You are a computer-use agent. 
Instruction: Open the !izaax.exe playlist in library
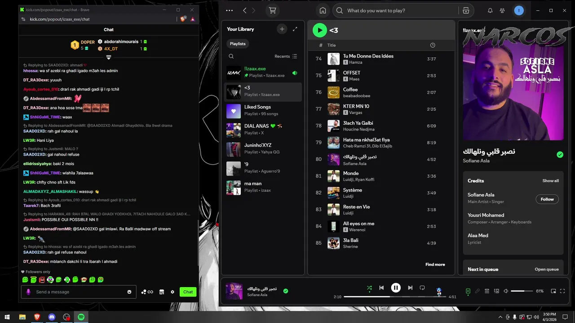pyautogui.click(x=263, y=73)
